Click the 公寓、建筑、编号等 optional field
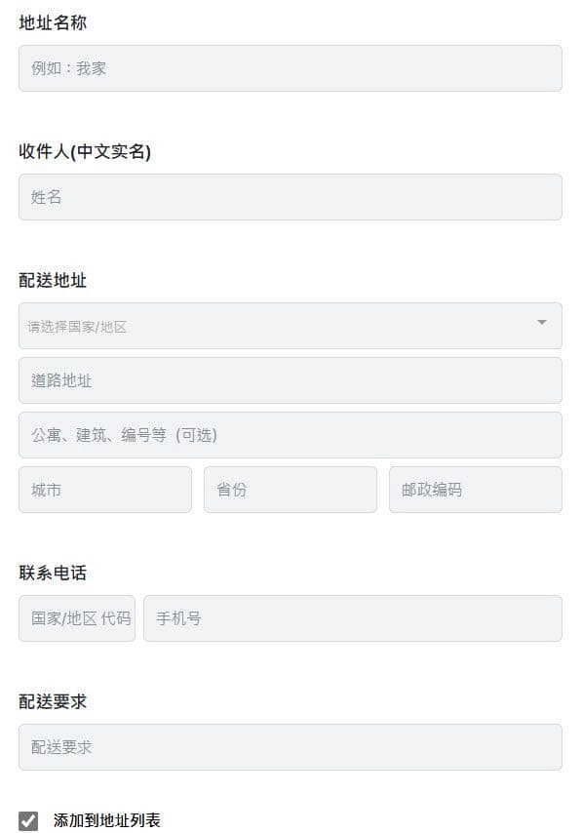This screenshot has height=833, width=582. click(290, 435)
